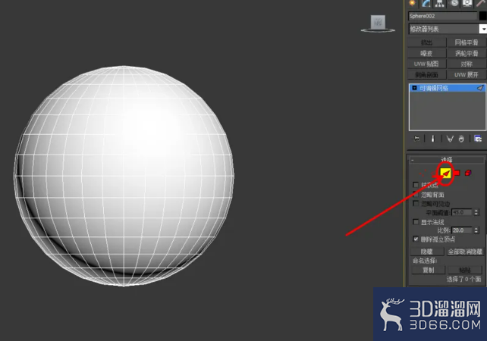The image size is (487, 341).
Task: Enable the 显示法线 checkbox
Action: (x=416, y=222)
